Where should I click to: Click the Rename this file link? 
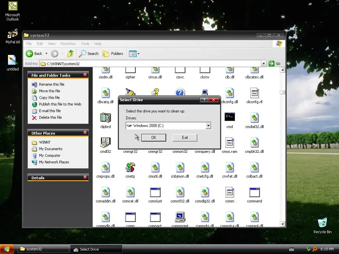coord(52,84)
